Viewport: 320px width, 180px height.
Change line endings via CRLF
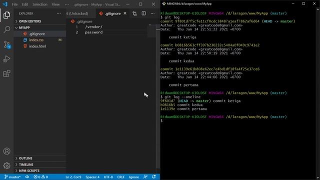tap(121, 177)
